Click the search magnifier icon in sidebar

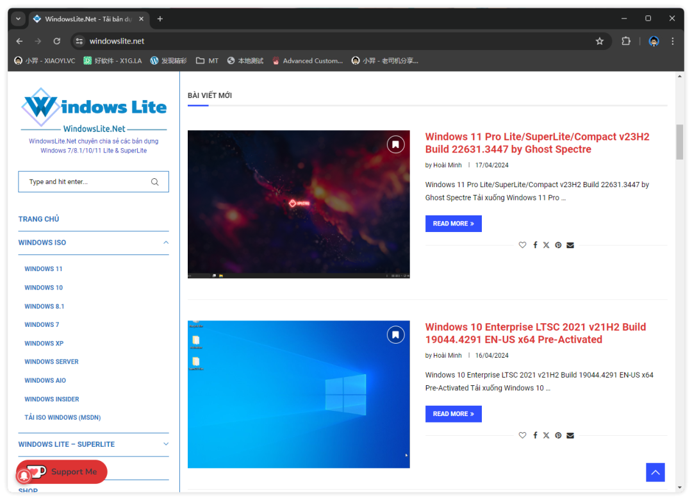pos(154,182)
